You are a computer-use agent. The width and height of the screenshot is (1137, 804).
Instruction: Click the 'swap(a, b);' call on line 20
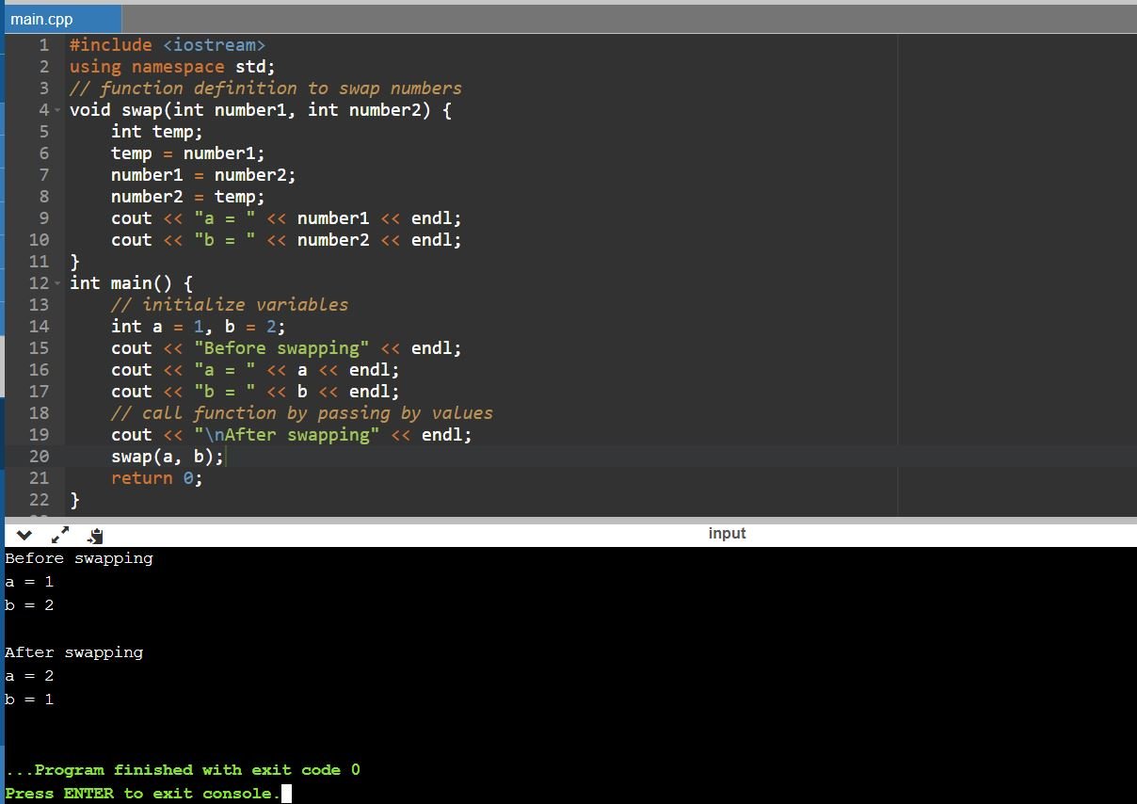pyautogui.click(x=168, y=457)
